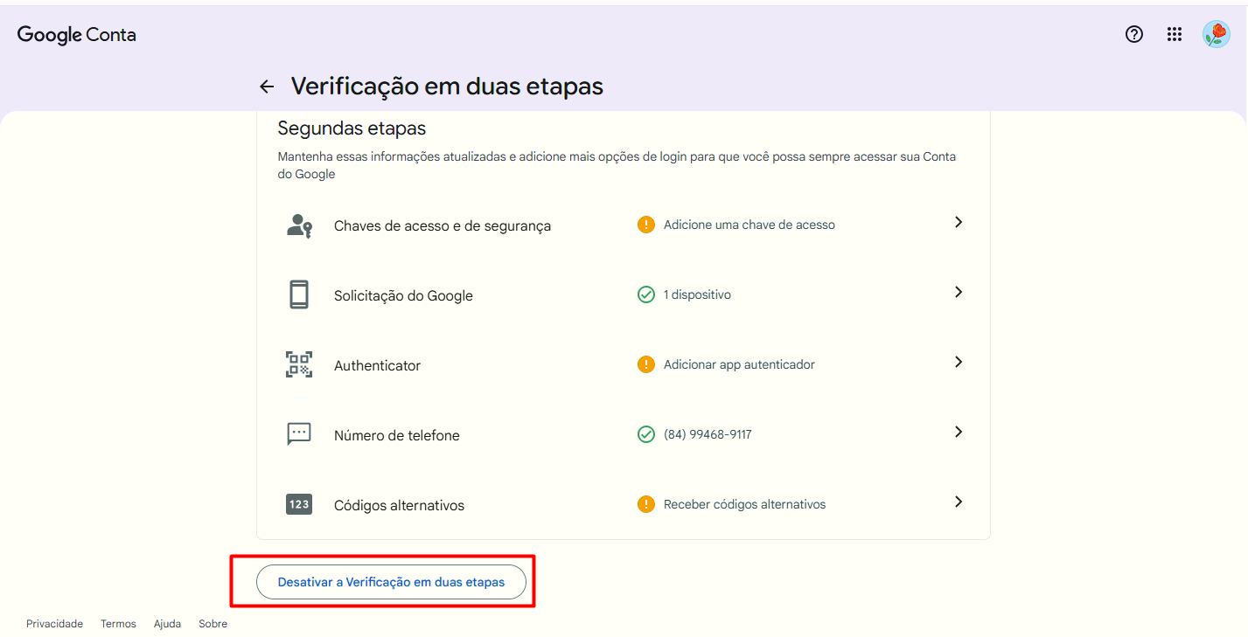Click the Sobre footer link
The image size is (1248, 637).
213,624
